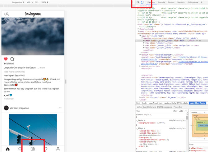Open lore.photographyy commenter profile
Image resolution: width=208 pixels, height=152 pixels.
click(x=13, y=79)
